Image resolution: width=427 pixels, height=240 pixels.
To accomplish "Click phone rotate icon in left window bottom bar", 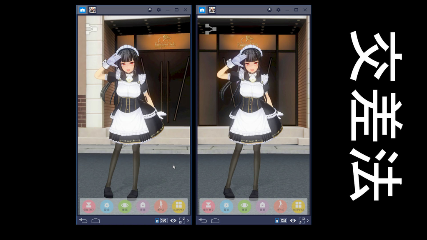I will 157,221.
